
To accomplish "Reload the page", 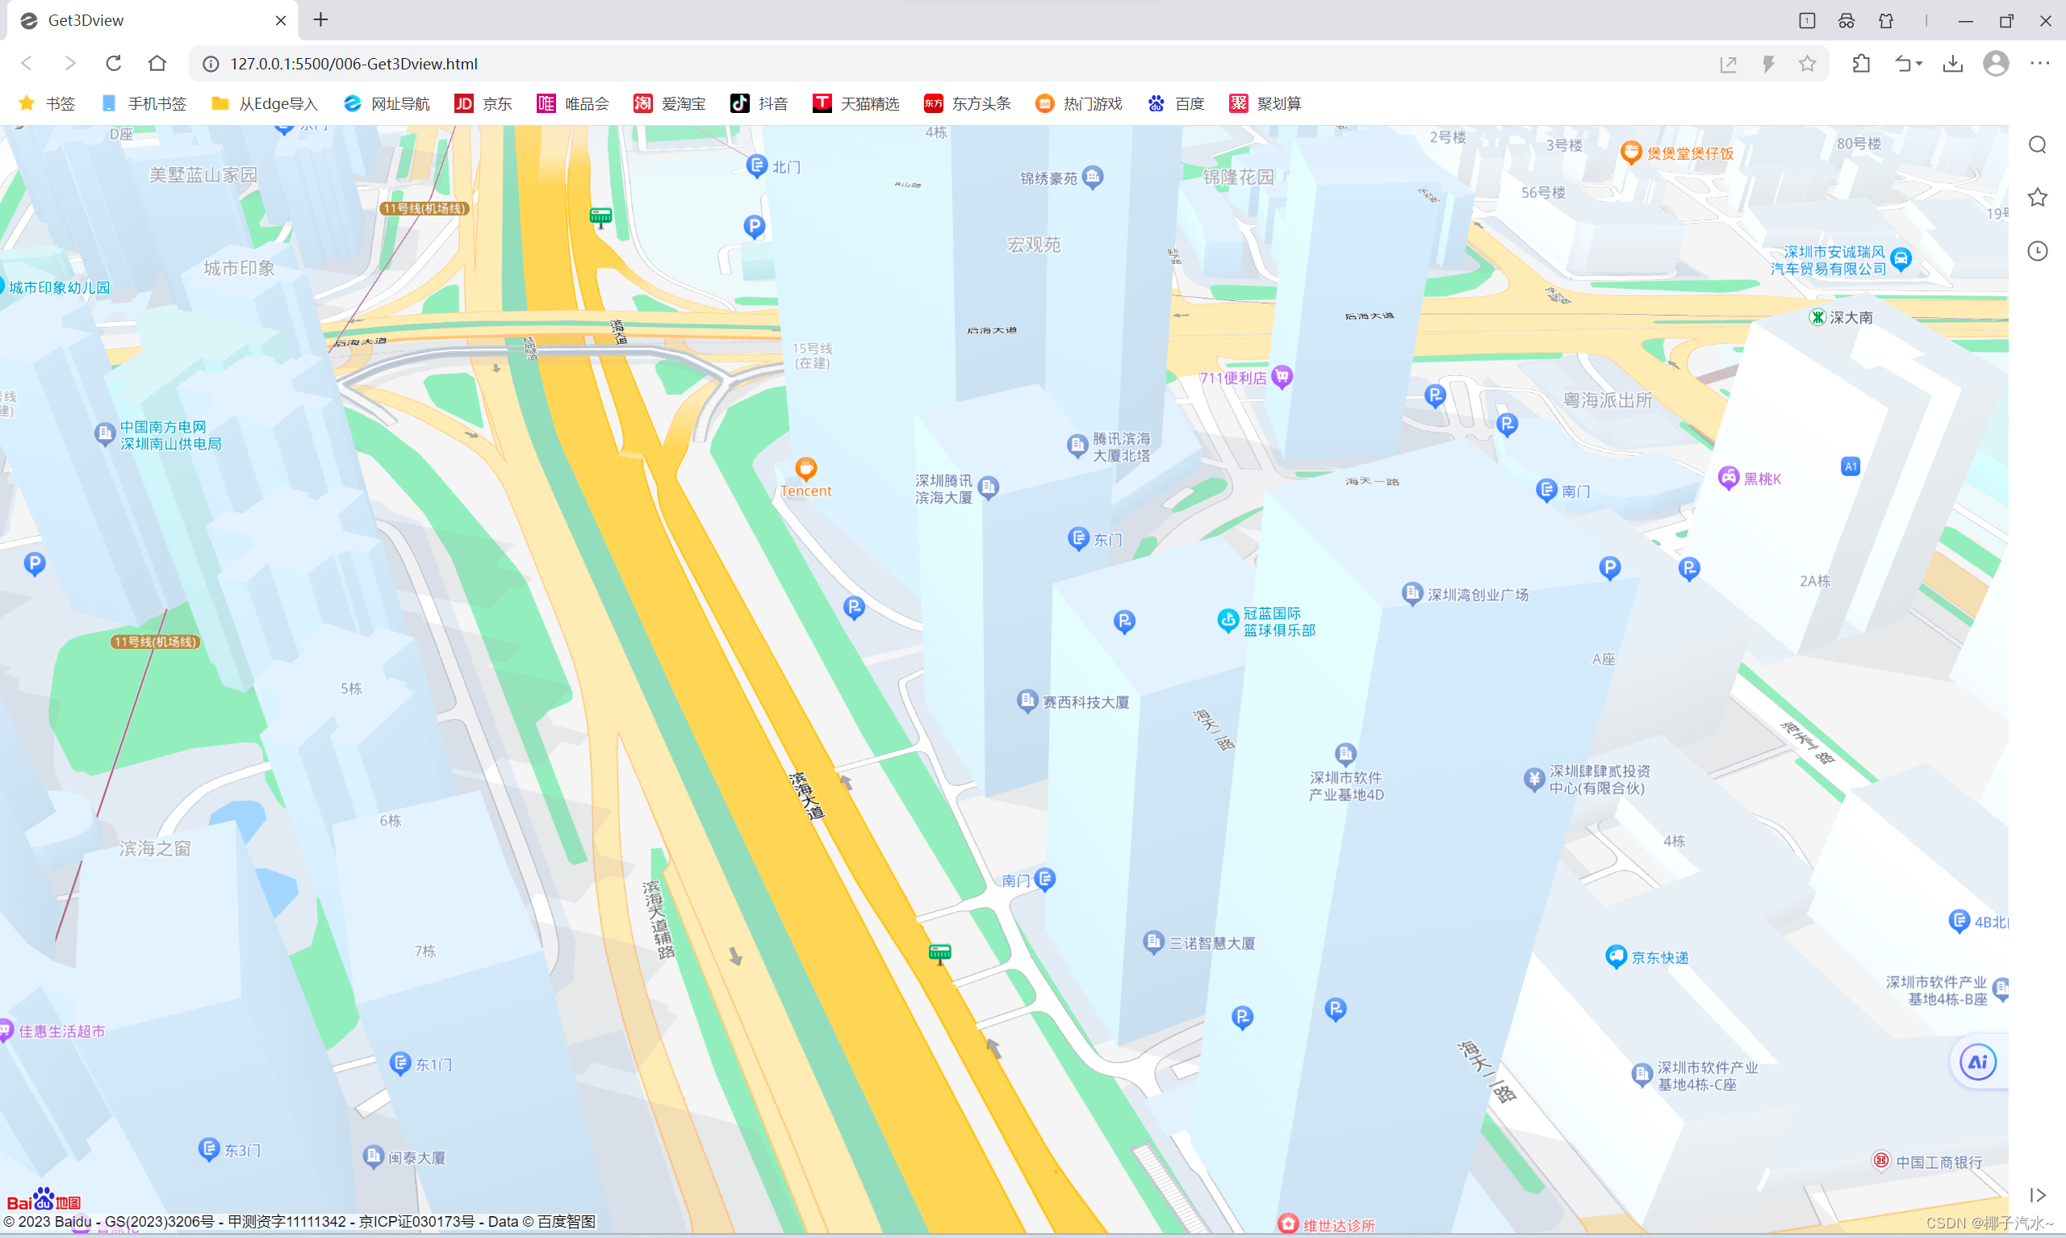I will point(114,64).
